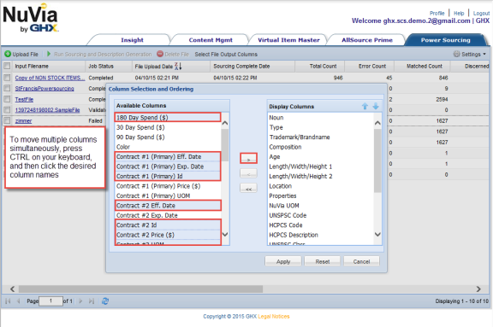Open the Settings gear menu
This screenshot has height=327, width=493.
click(x=470, y=54)
